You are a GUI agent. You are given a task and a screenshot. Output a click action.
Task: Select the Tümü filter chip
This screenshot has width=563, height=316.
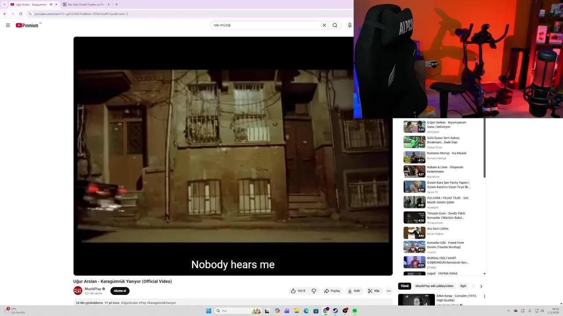pyautogui.click(x=405, y=286)
